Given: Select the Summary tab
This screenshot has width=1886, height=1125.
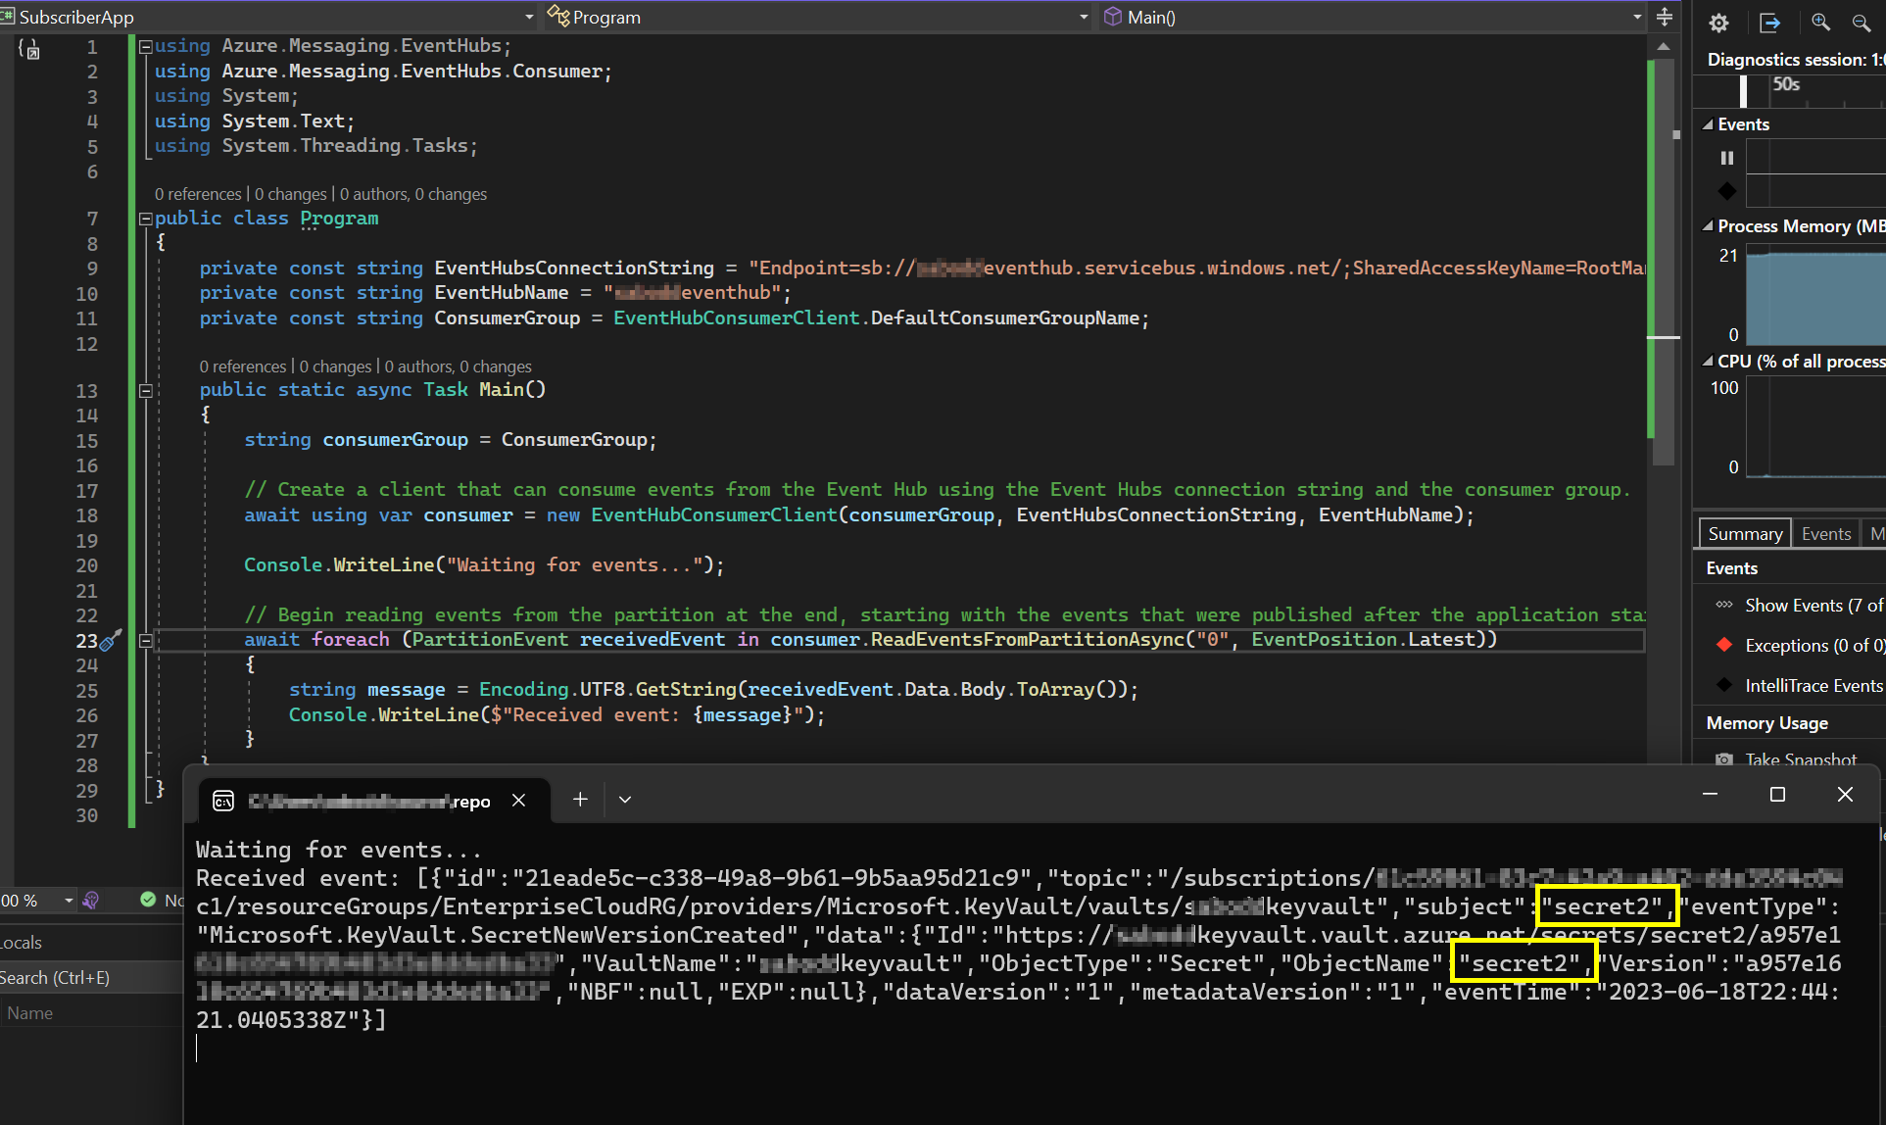Looking at the screenshot, I should (x=1744, y=532).
